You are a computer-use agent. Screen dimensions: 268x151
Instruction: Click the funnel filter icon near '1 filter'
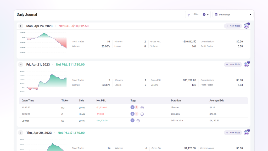tap(189, 14)
